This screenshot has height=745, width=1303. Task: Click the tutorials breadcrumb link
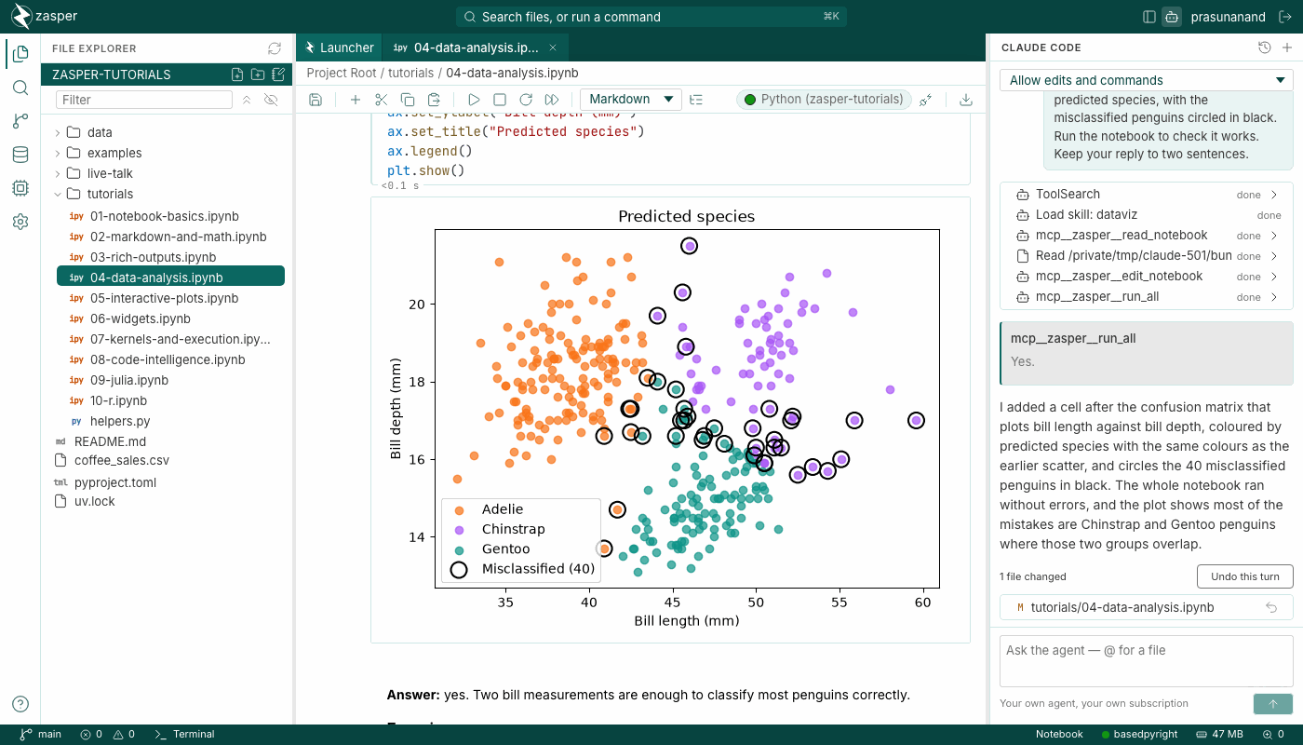pyautogui.click(x=410, y=73)
